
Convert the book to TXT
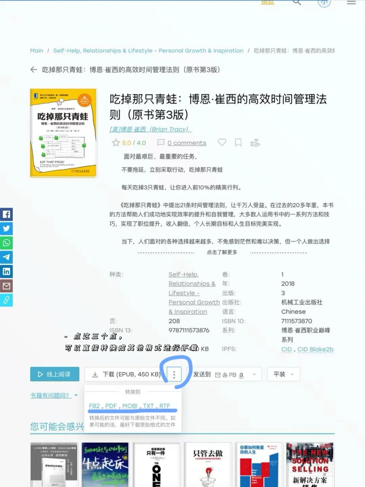[149, 406]
